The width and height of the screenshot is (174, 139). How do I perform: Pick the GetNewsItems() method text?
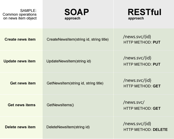coord(60,105)
